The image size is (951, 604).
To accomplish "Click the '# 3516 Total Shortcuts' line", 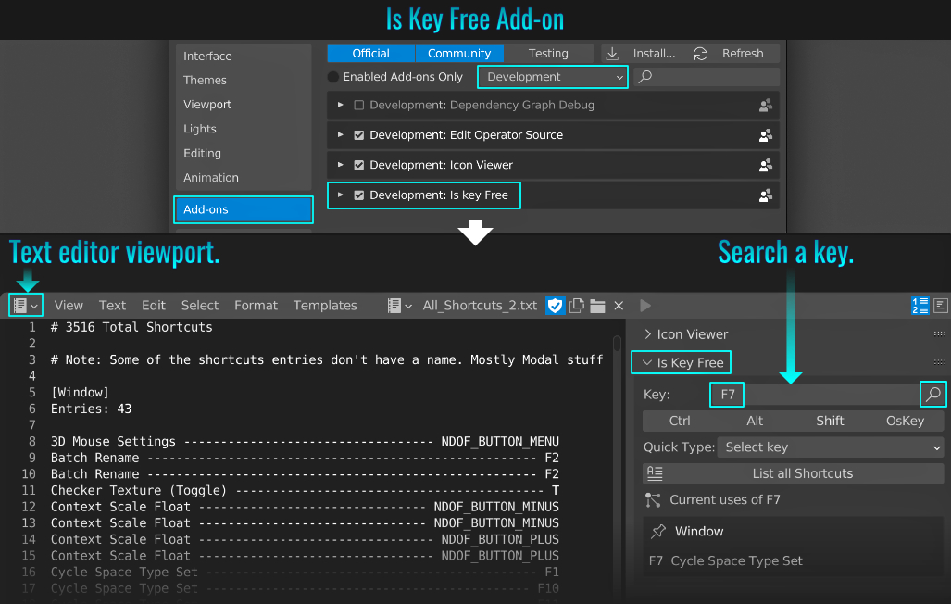I will (x=131, y=327).
